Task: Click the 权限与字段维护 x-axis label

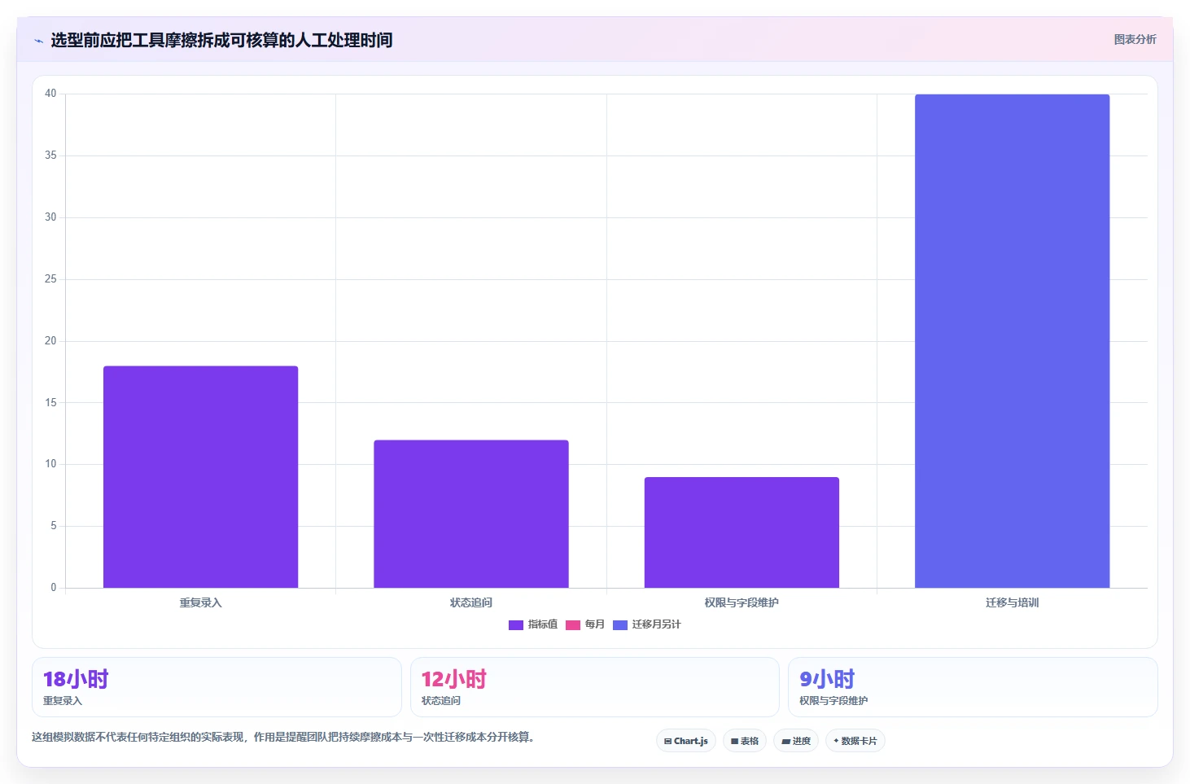Action: (x=742, y=603)
